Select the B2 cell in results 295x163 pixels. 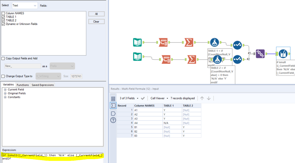148,132
